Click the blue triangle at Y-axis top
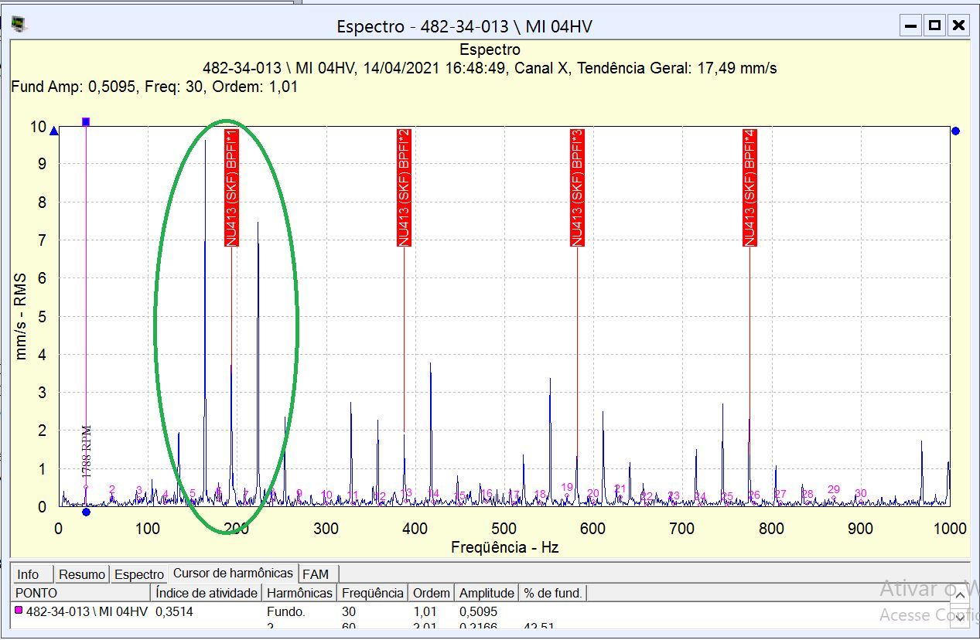Screen dimensions: 980x640 coord(54,131)
